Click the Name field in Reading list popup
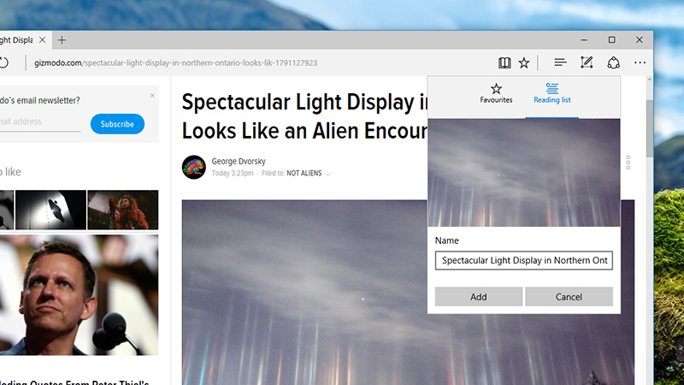The width and height of the screenshot is (684, 385). 524,261
